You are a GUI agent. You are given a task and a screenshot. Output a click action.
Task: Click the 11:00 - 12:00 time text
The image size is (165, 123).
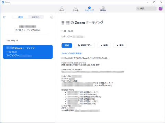tap(67, 31)
